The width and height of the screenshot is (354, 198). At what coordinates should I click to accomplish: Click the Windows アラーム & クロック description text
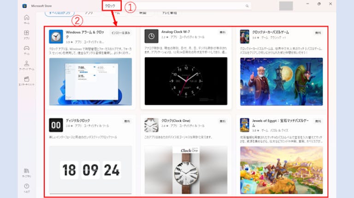[x=90, y=51]
